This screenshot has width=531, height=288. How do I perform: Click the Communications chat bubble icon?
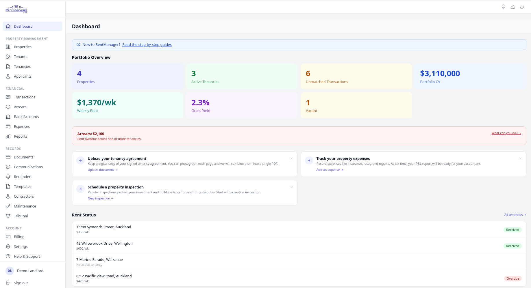[8, 167]
